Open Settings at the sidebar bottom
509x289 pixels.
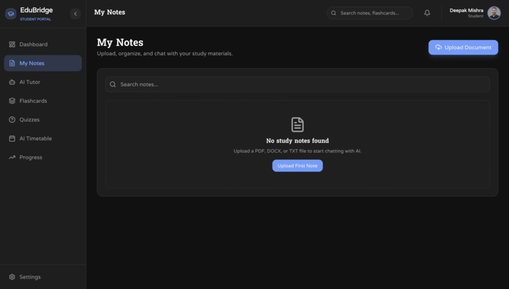(x=43, y=277)
